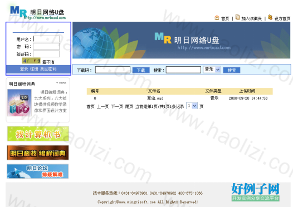Click the 尾页 pagination link
This screenshot has height=207, width=293.
pos(129,107)
